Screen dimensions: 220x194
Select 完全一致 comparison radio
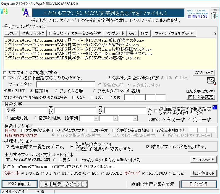point(190,119)
